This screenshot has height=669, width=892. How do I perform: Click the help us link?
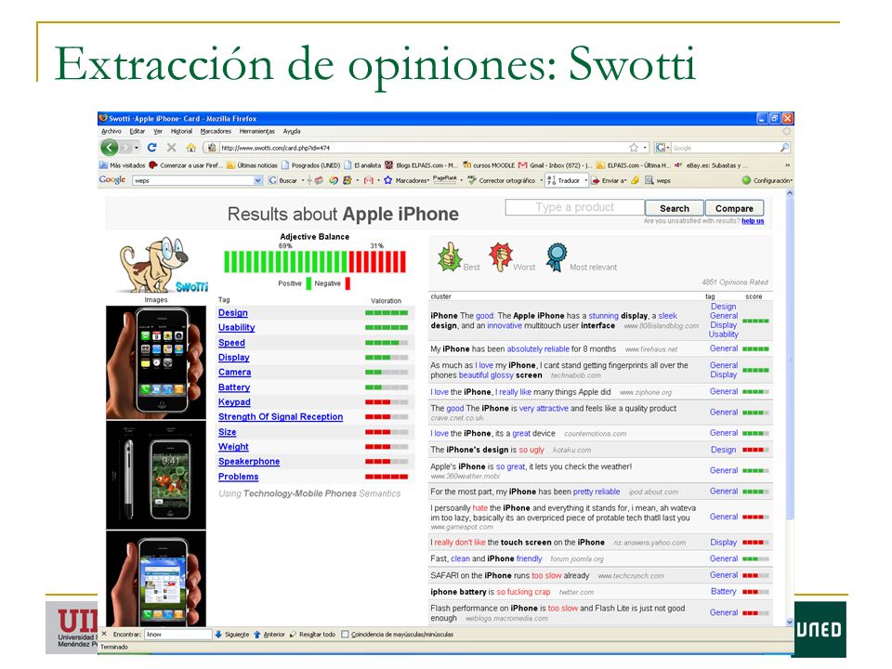[x=753, y=221]
